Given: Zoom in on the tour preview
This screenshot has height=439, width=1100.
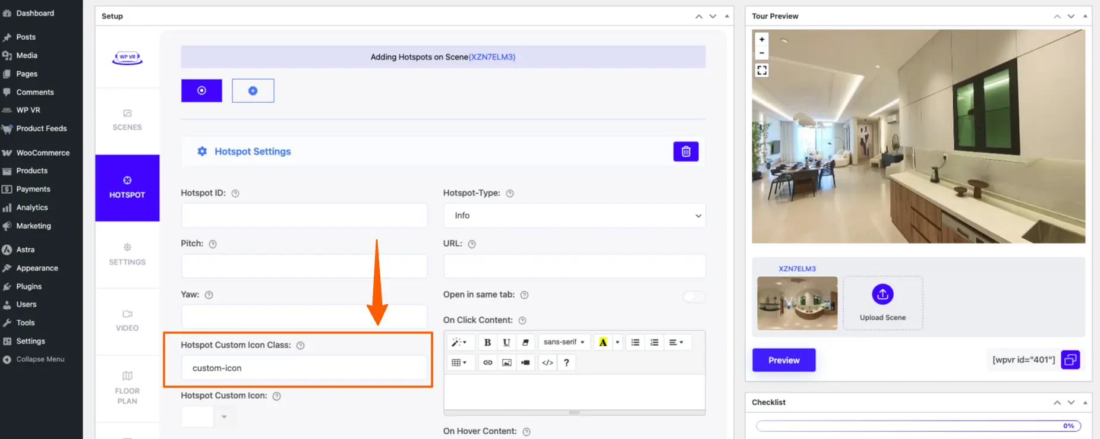Looking at the screenshot, I should tap(762, 39).
